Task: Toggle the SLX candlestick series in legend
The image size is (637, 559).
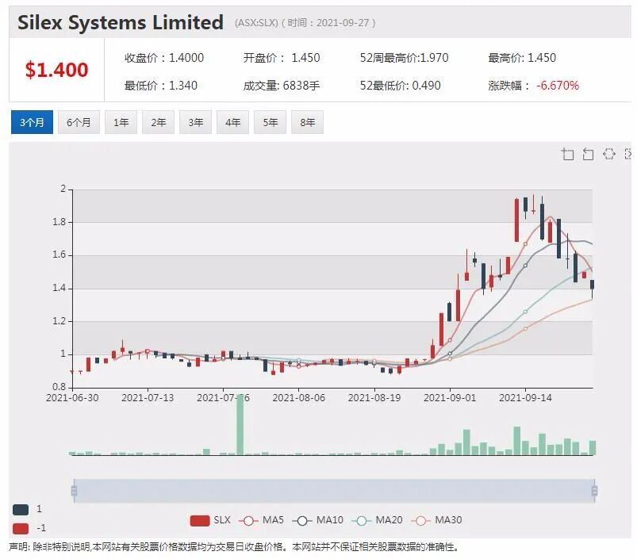Action: point(210,520)
